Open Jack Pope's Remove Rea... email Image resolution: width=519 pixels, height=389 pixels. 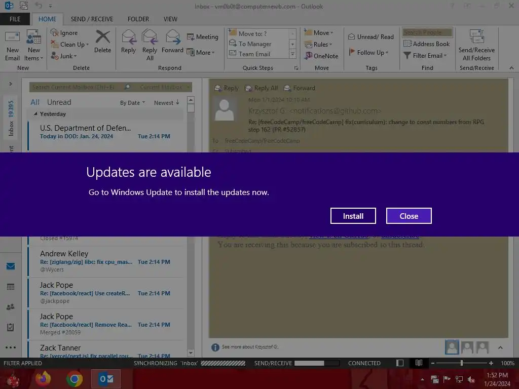[106, 324]
